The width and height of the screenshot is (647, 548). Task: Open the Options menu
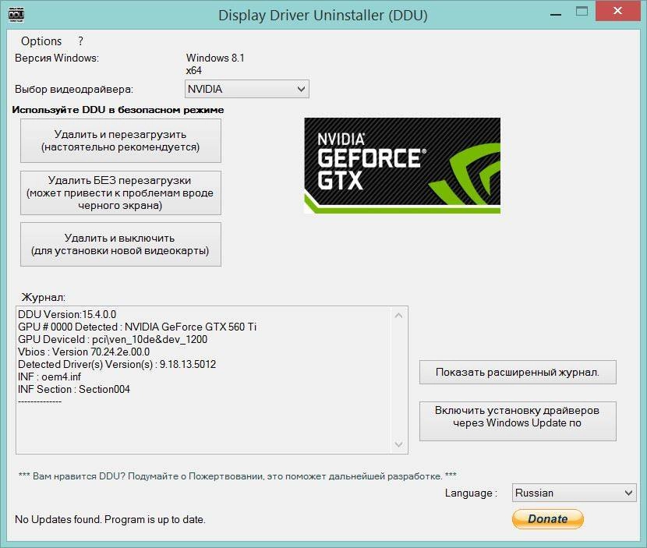(41, 41)
